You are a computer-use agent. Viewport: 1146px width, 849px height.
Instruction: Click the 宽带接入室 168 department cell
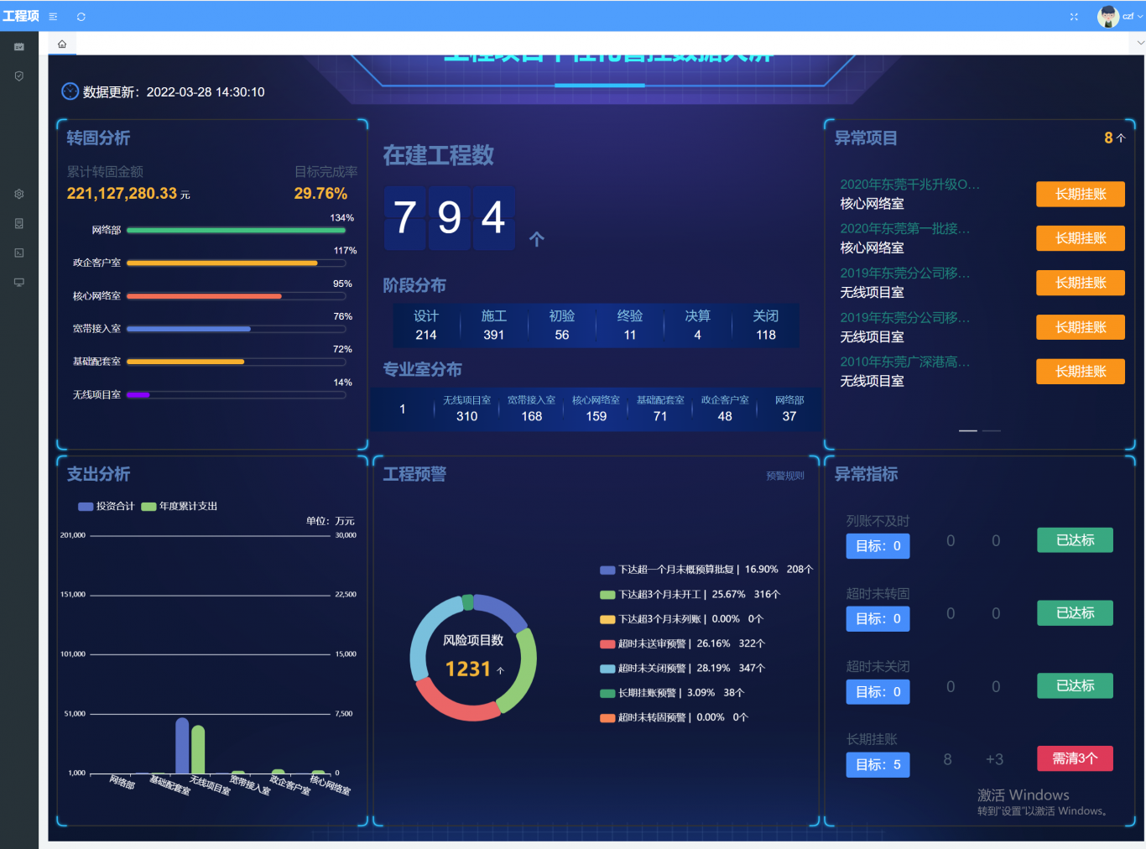[x=532, y=409]
